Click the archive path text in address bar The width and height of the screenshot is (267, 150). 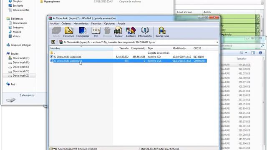(x=109, y=42)
